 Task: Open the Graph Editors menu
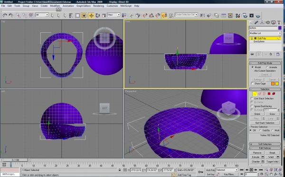click(84, 6)
